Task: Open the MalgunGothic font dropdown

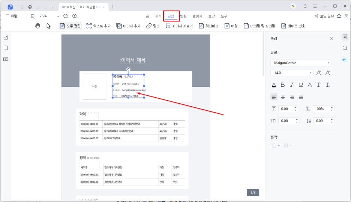Action: (x=301, y=63)
